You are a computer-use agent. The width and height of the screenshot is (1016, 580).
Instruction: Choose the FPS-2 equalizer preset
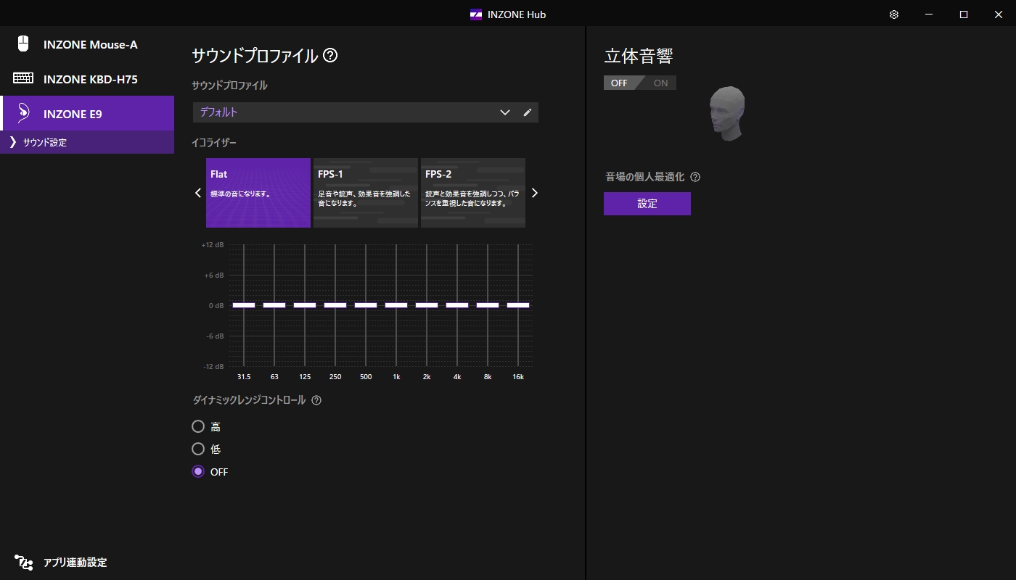tap(473, 193)
